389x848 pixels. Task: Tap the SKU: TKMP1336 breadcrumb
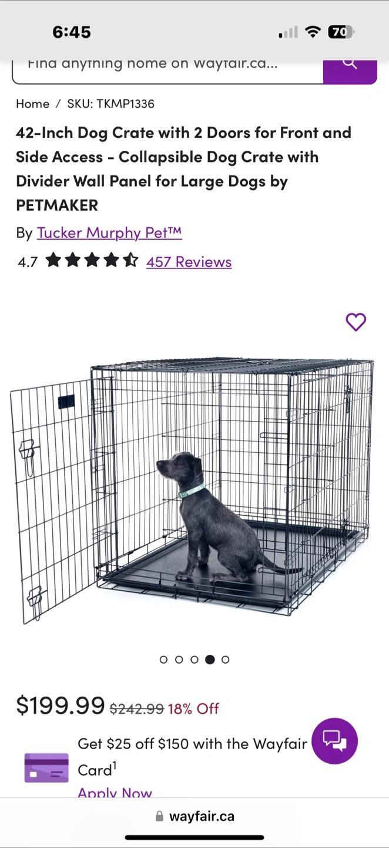110,104
